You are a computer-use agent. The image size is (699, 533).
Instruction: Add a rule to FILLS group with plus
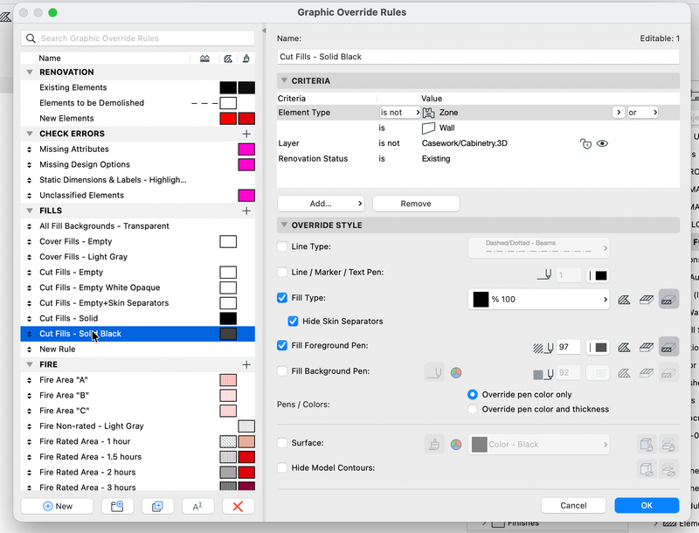click(246, 211)
